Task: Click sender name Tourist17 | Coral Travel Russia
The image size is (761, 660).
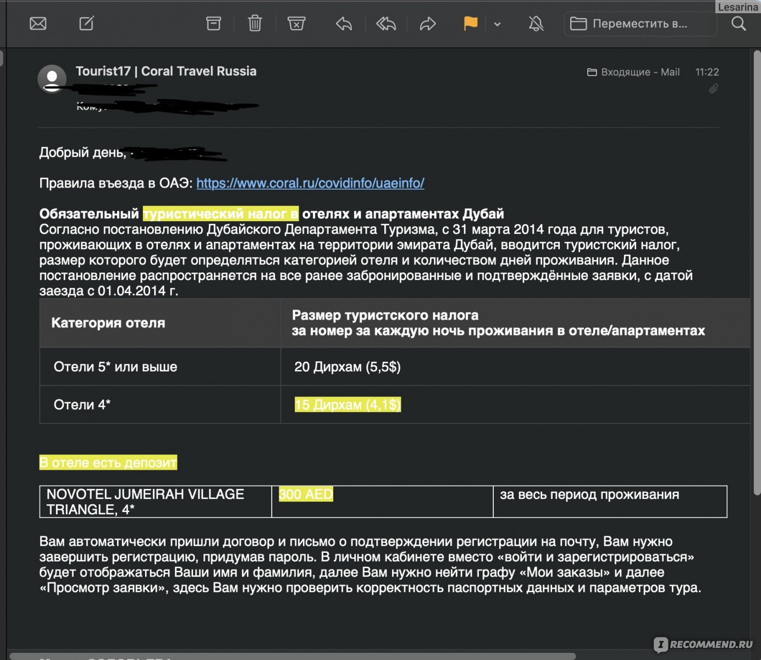Action: (166, 71)
